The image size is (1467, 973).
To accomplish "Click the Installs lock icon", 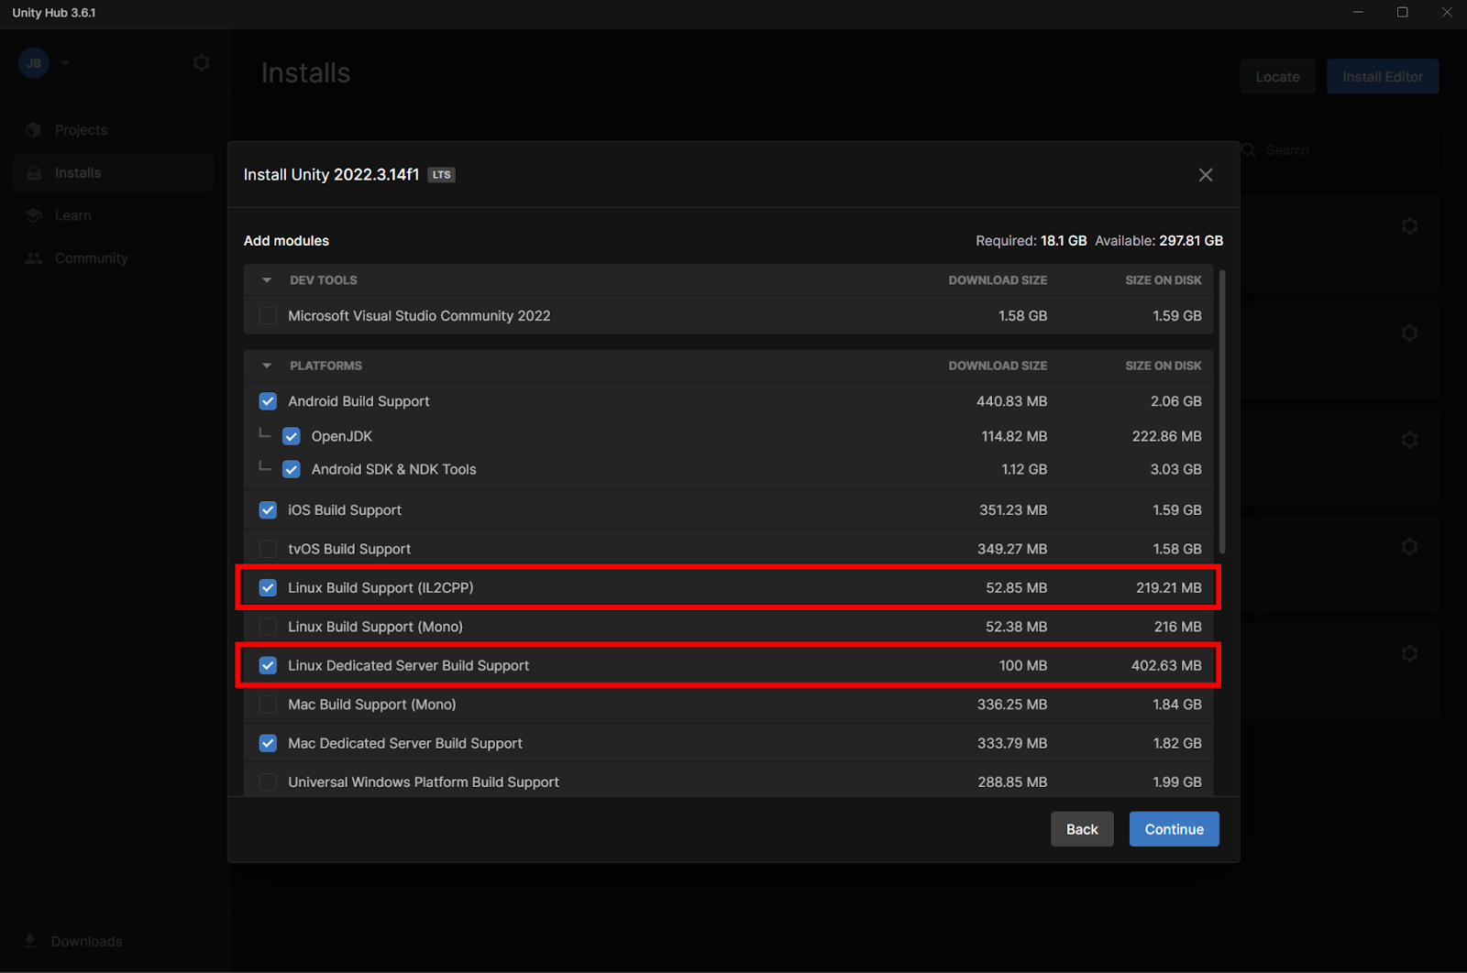I will click(x=34, y=173).
